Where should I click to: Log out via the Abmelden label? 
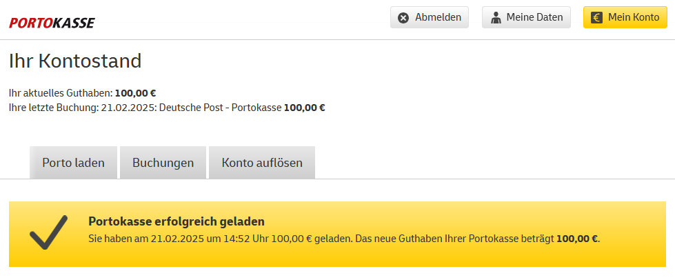coord(438,18)
